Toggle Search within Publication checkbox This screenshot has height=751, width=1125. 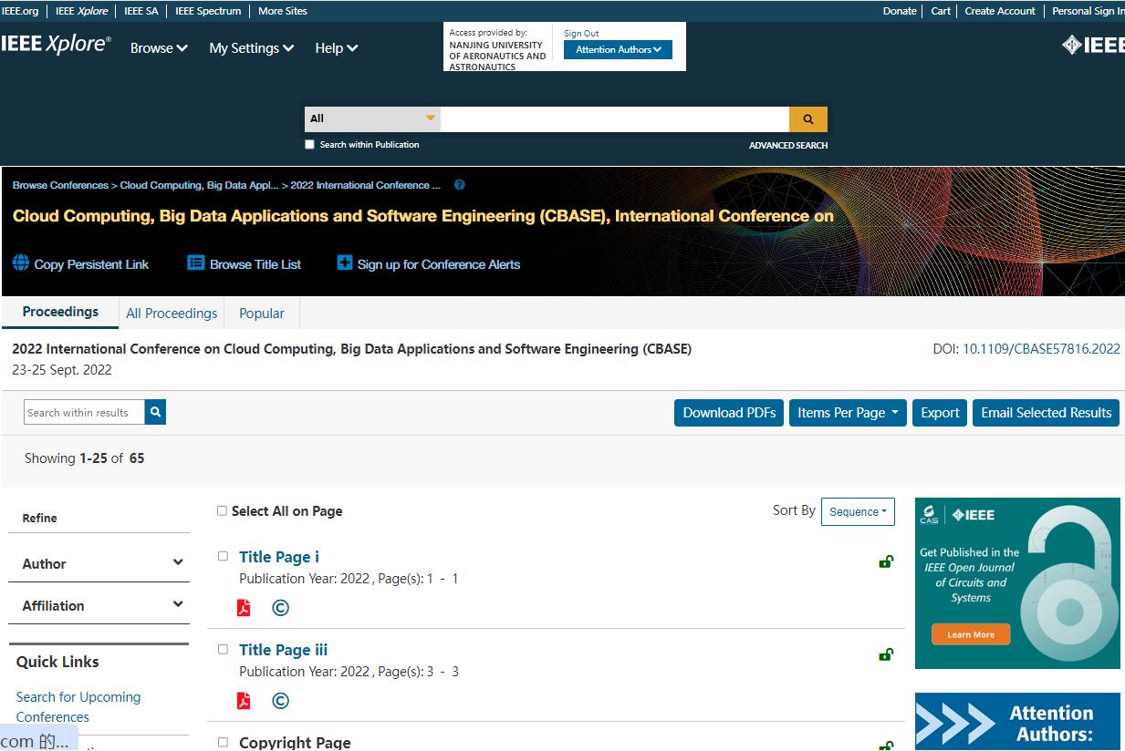pyautogui.click(x=310, y=145)
